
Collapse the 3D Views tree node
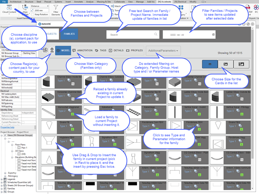12,151
